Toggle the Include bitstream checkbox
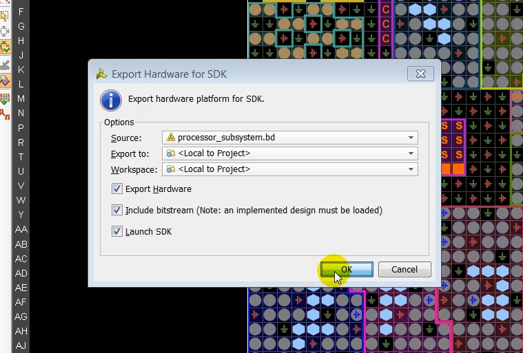523x353 pixels. [x=116, y=210]
